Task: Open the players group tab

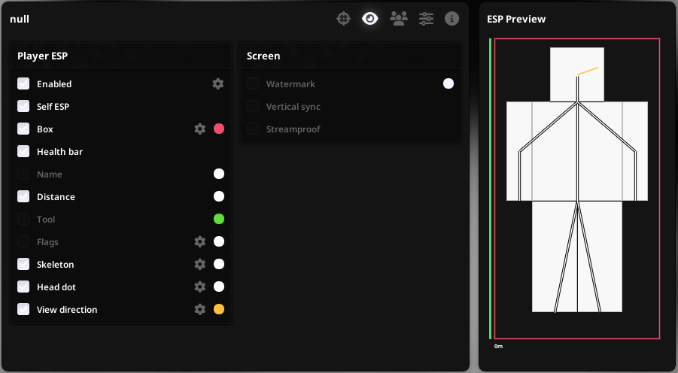Action: pyautogui.click(x=399, y=19)
